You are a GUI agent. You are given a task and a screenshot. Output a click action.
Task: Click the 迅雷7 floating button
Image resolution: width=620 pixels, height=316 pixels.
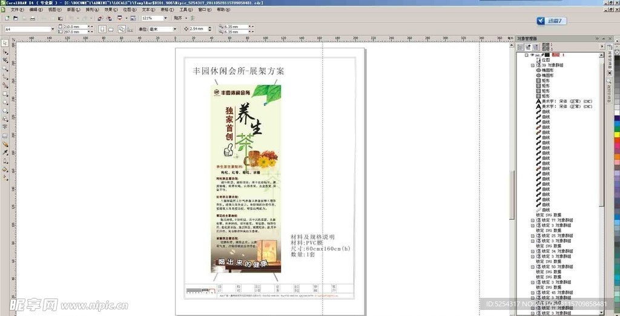pyautogui.click(x=552, y=21)
